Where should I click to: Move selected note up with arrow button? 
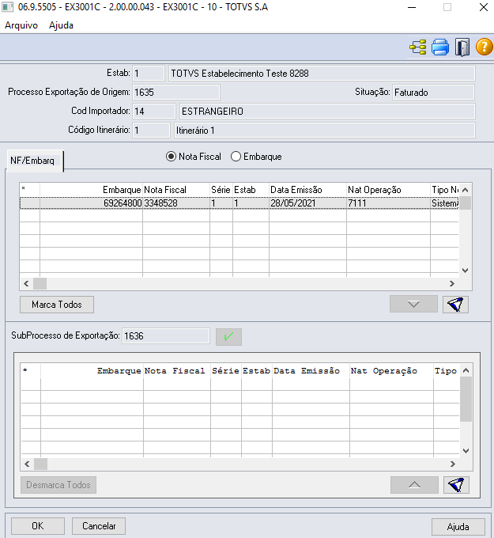[x=414, y=485]
